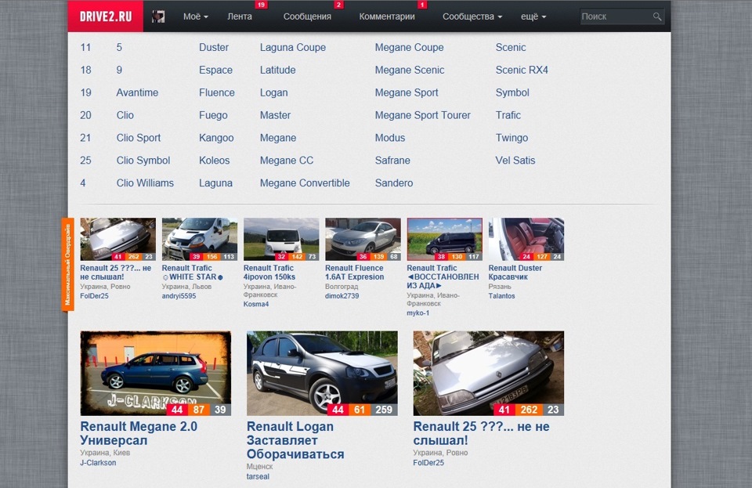Viewport: 752px width, 488px height.
Task: Open the Safrane model link
Action: (392, 161)
